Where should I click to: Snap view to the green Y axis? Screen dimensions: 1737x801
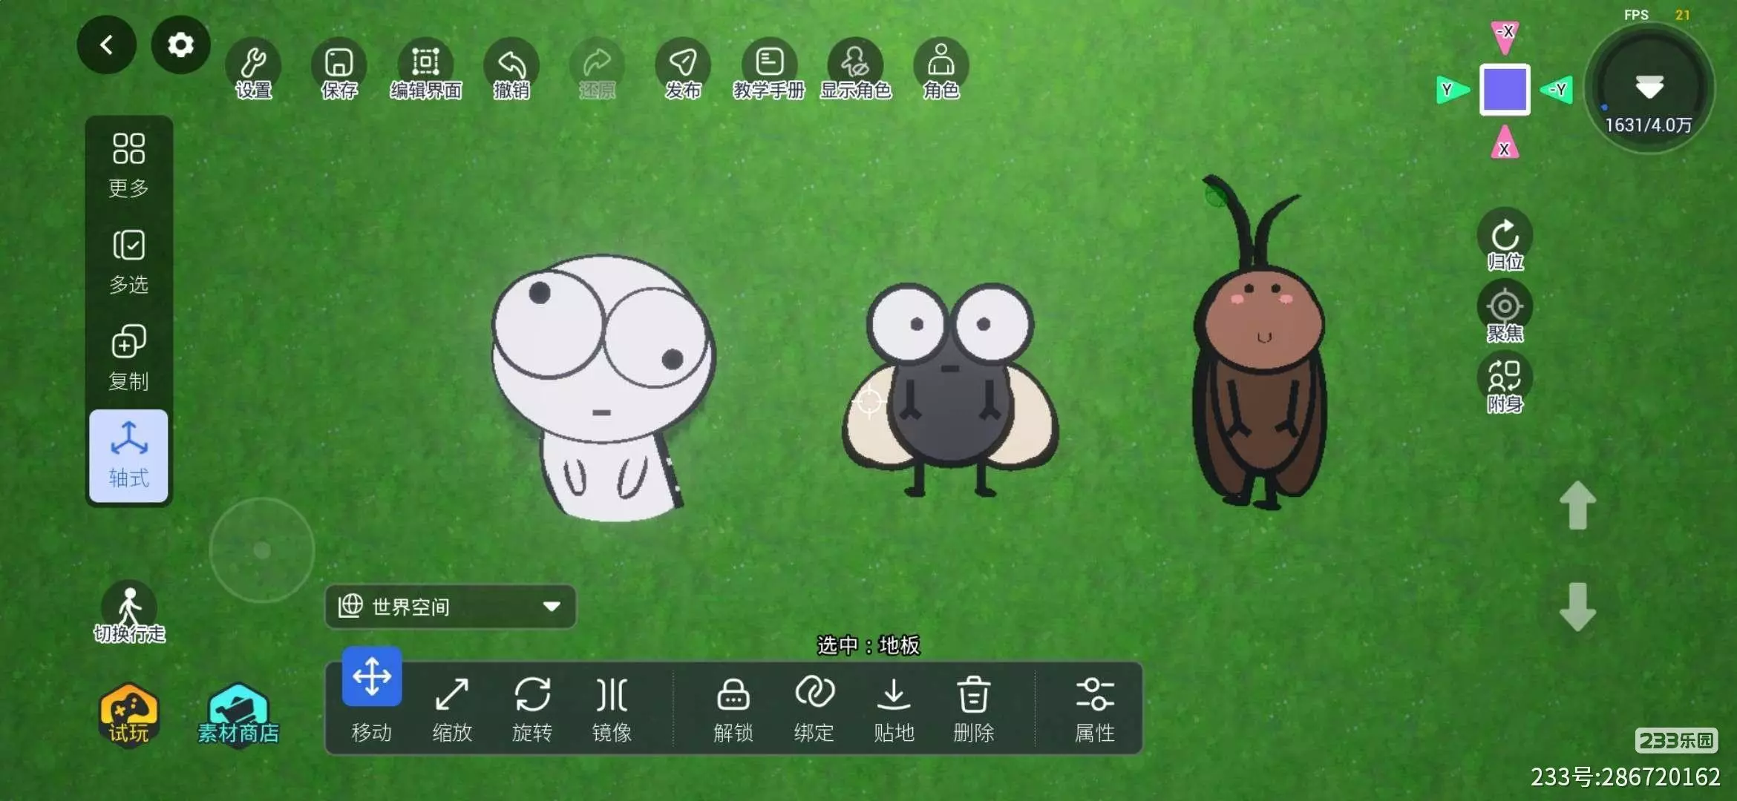(x=1452, y=90)
